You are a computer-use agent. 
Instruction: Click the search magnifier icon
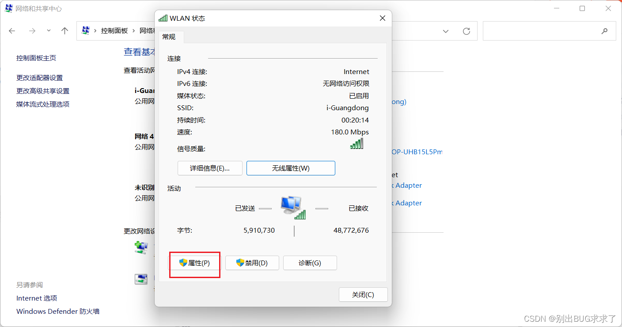604,31
